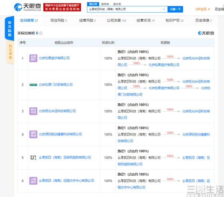Expand the 公司发展 tab dropdown
Screen dimensions: 224x197
pyautogui.click(x=116, y=21)
